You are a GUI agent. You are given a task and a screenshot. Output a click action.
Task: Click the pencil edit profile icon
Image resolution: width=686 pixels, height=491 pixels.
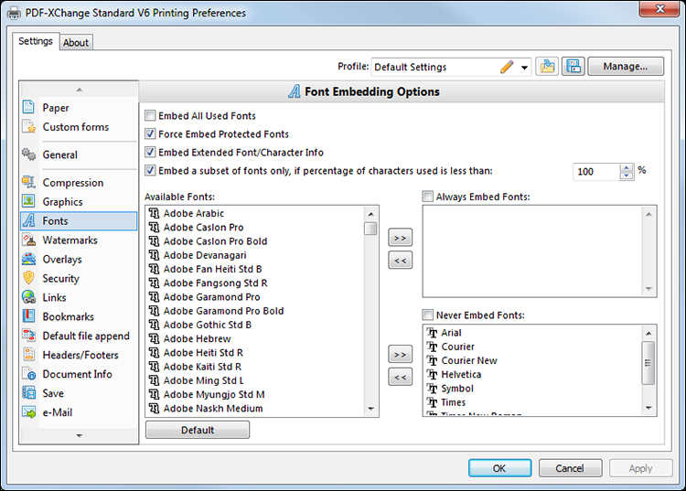507,67
